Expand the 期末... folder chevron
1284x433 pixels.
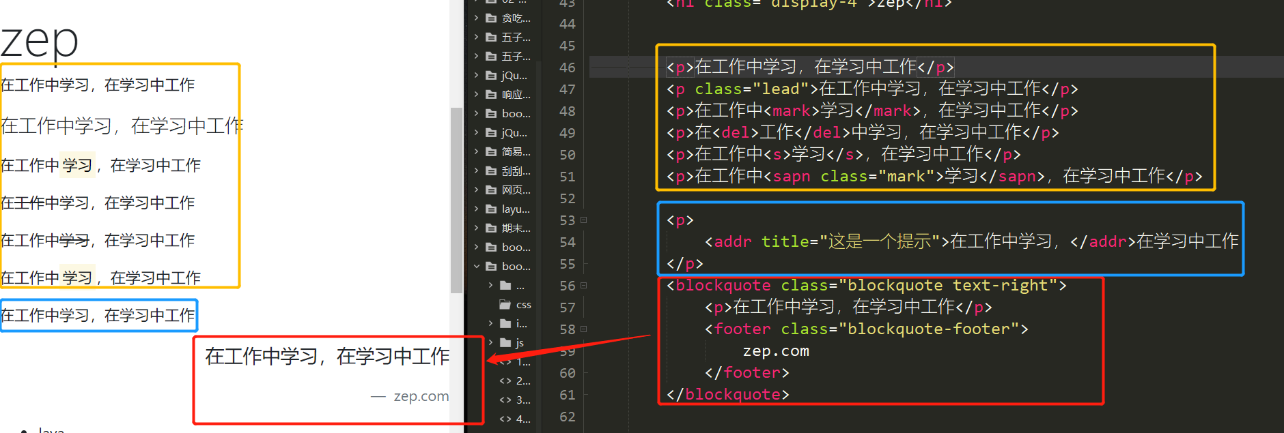coord(476,228)
